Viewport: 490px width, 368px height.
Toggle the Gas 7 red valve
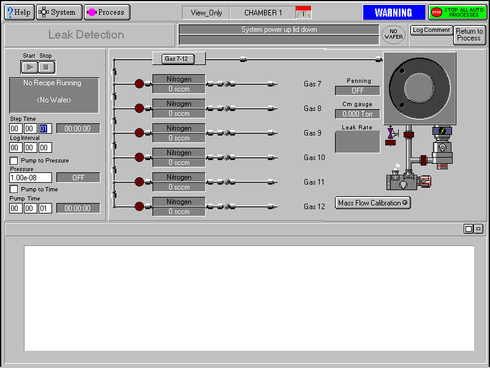pyautogui.click(x=139, y=84)
